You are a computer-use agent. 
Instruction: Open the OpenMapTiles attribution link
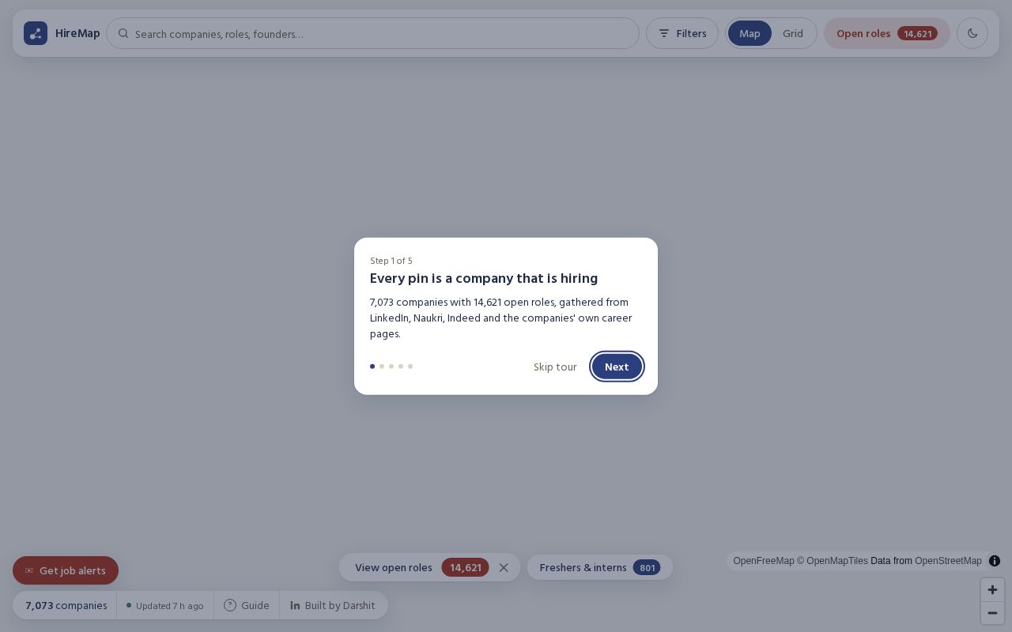(x=833, y=561)
